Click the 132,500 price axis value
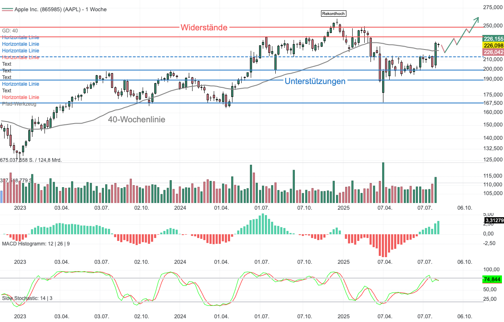 click(x=493, y=149)
